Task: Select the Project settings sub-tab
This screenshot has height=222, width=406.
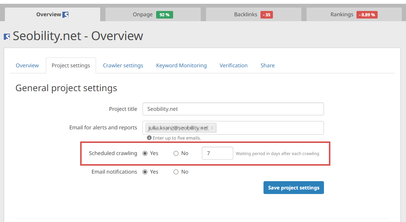Action: pyautogui.click(x=71, y=65)
